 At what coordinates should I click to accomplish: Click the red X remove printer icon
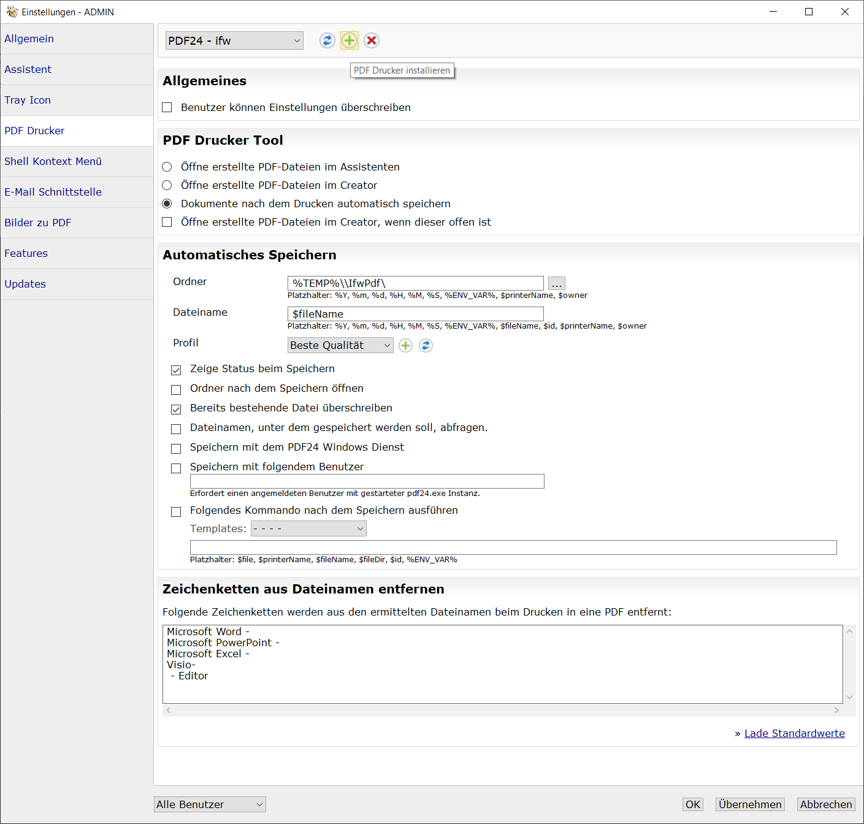click(371, 40)
